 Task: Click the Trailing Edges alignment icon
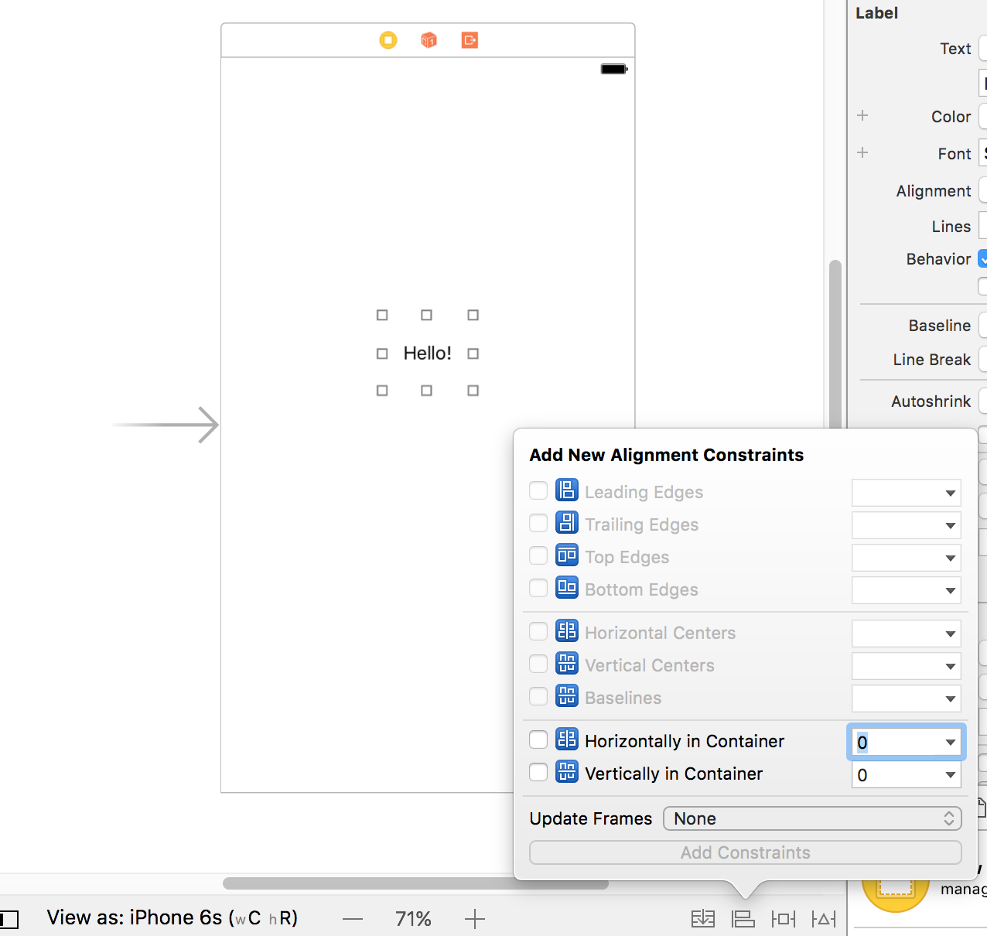567,523
